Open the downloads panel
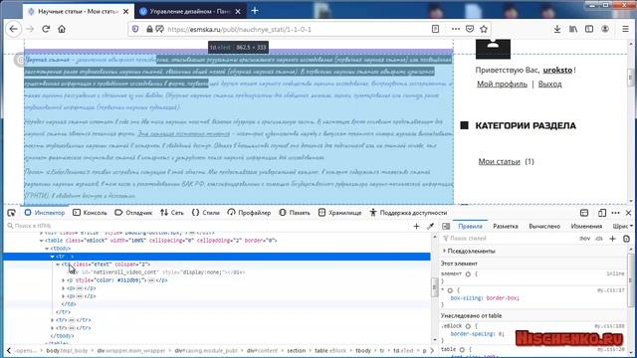The height and width of the screenshot is (358, 637). click(557, 29)
